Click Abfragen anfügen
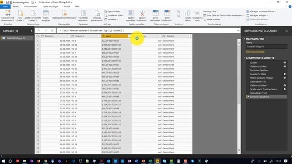Image resolution: width=292 pixels, height=164 pixels. [x=257, y=15]
